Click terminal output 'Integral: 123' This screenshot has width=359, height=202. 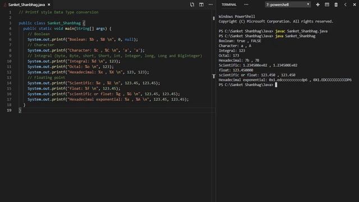coord(232,50)
